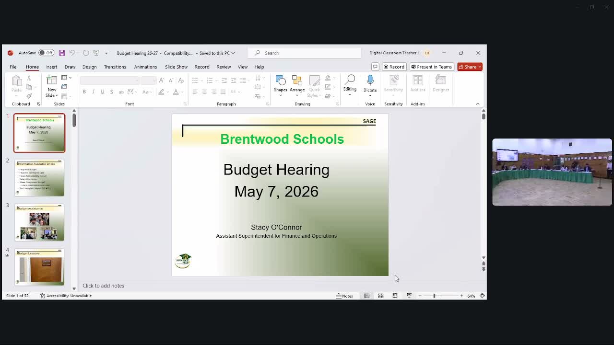Select slide 4 thumbnail 'Budget Lessons'

pos(39,267)
